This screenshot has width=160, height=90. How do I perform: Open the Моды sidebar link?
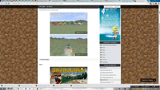click(x=103, y=47)
